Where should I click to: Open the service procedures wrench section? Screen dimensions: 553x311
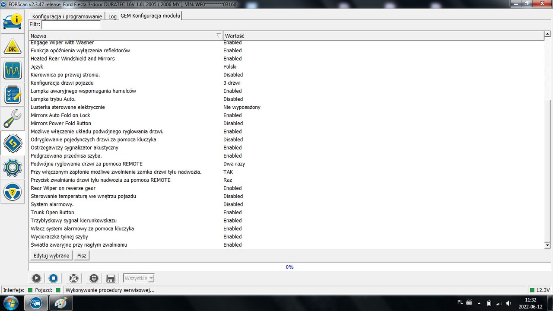pyautogui.click(x=13, y=118)
